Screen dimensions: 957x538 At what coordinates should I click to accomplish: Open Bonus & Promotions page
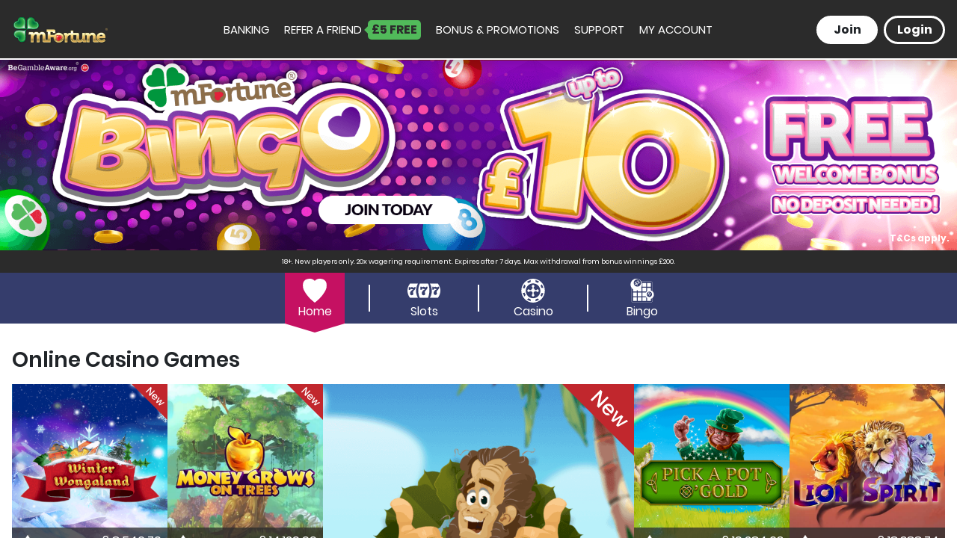coord(497,30)
